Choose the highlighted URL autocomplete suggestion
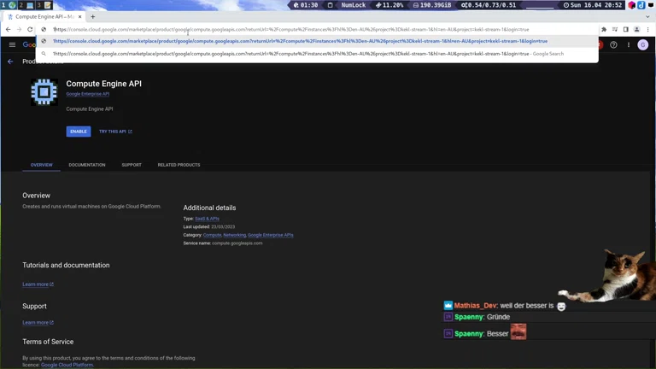Image resolution: width=656 pixels, height=369 pixels. [317, 41]
